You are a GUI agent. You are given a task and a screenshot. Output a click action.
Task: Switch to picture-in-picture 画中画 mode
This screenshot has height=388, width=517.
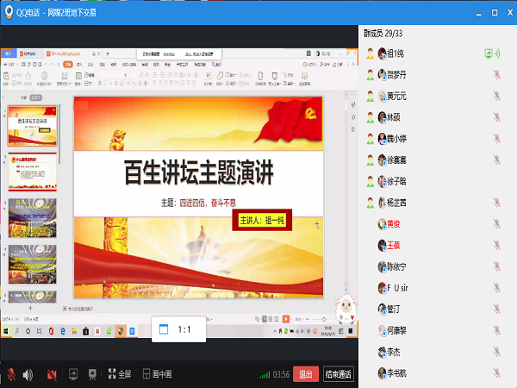[157, 374]
